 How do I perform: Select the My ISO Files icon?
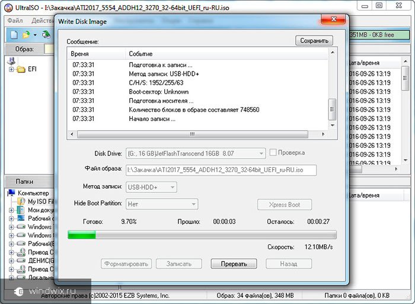(21, 202)
